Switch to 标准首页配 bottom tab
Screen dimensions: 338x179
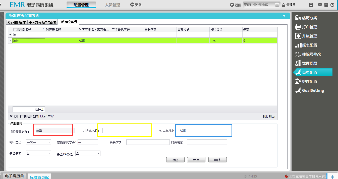click(x=39, y=177)
